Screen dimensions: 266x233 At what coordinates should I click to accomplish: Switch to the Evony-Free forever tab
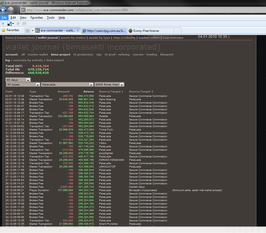pos(151,31)
